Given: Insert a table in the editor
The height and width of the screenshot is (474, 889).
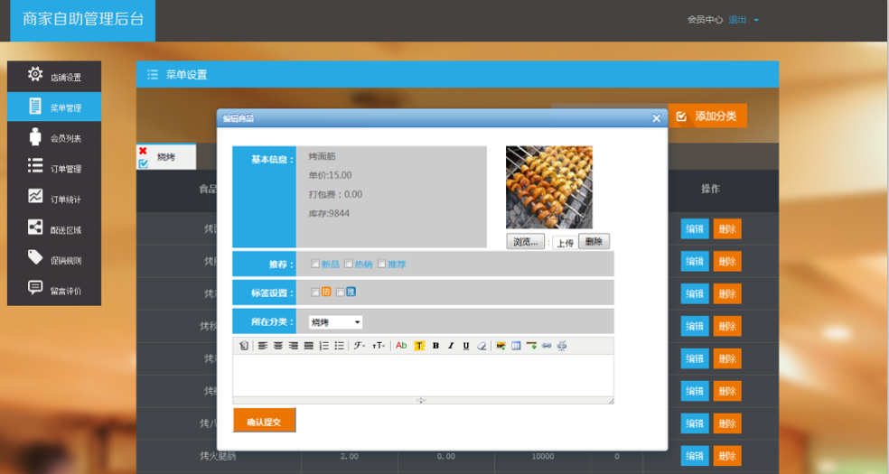Looking at the screenshot, I should [516, 346].
